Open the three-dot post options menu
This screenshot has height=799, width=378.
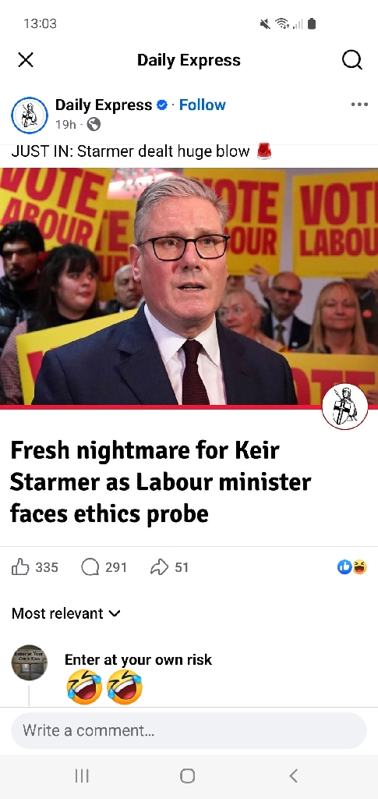[359, 105]
